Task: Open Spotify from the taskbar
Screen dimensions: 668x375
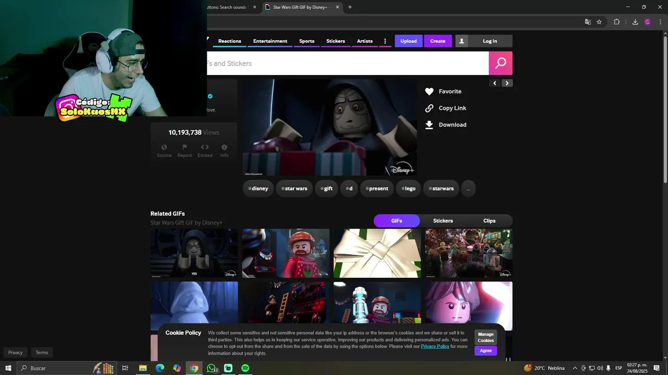Action: [x=245, y=368]
